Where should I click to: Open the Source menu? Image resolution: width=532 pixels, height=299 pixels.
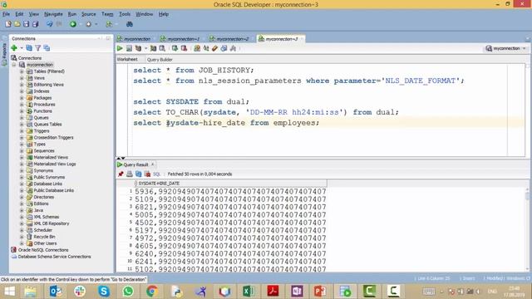pyautogui.click(x=89, y=14)
